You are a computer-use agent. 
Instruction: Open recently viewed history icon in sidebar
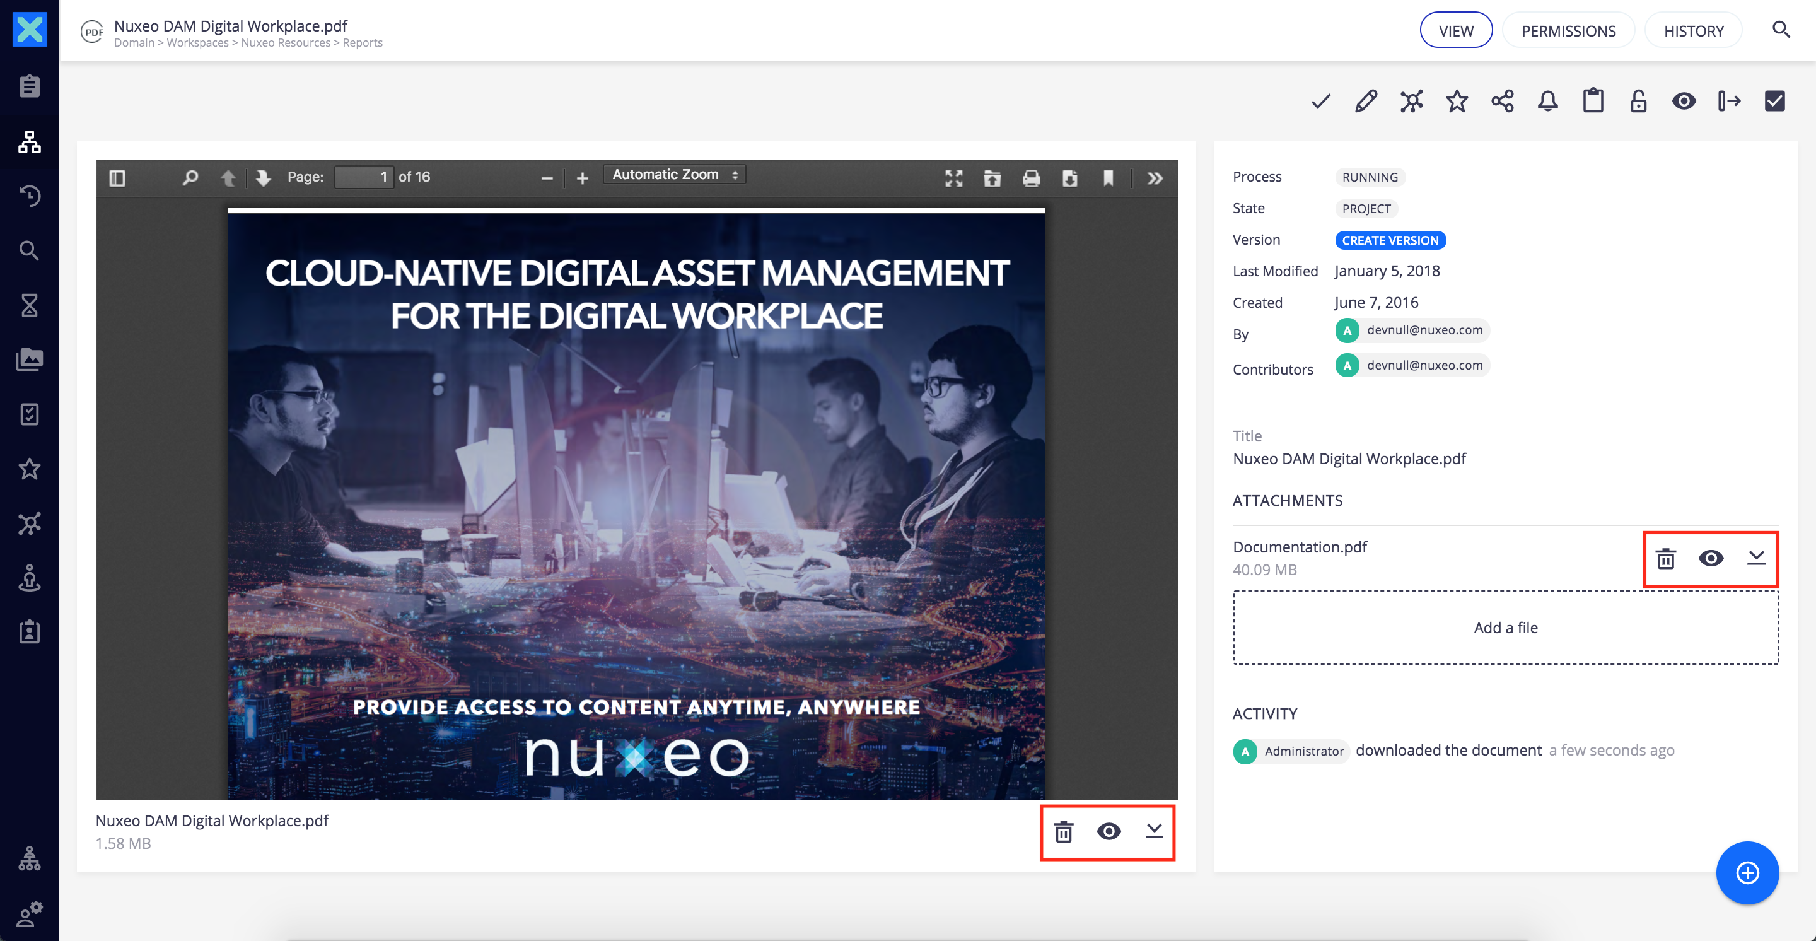coord(30,196)
